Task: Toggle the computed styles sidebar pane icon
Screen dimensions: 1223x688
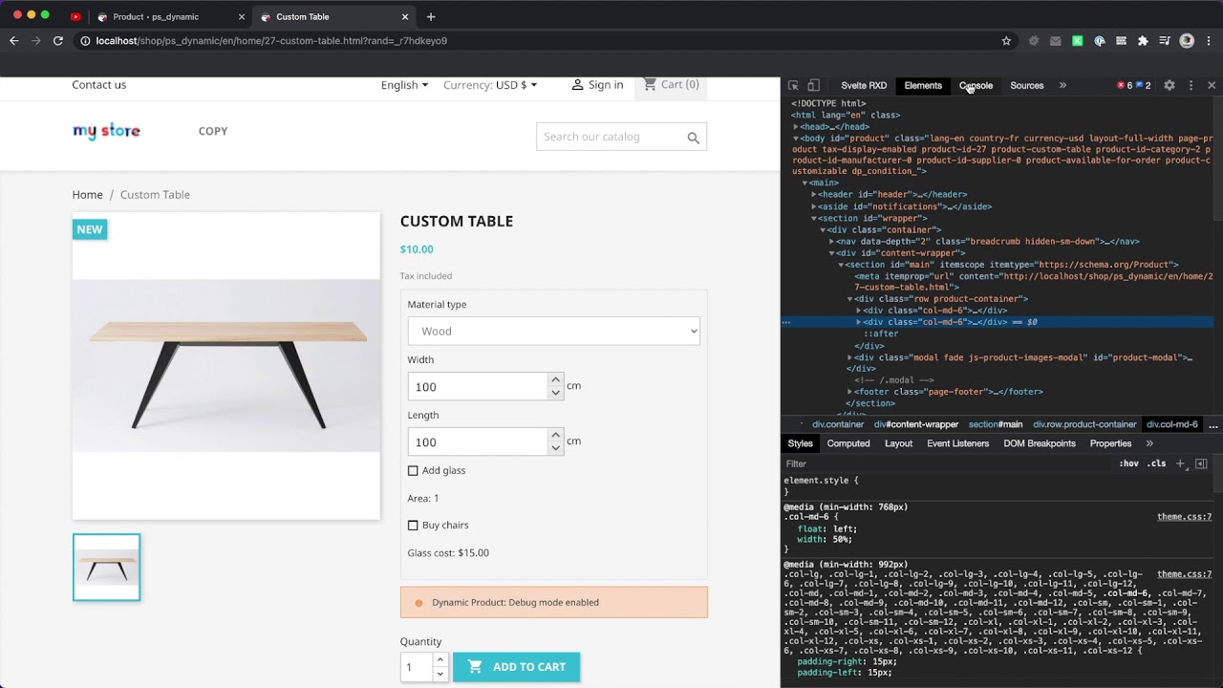Action: click(x=1201, y=463)
